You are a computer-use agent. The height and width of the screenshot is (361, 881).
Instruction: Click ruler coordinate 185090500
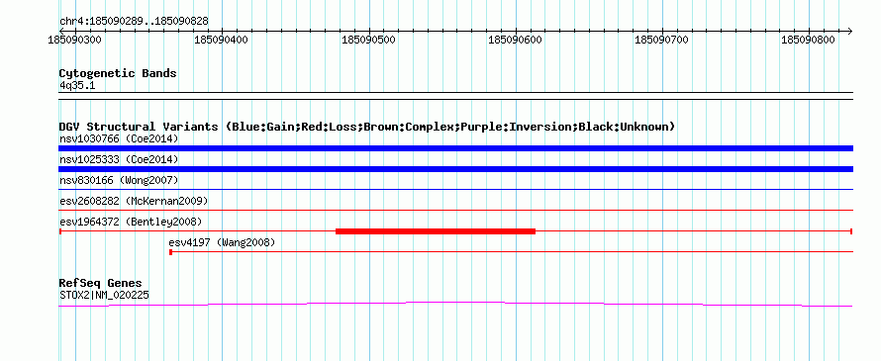368,40
